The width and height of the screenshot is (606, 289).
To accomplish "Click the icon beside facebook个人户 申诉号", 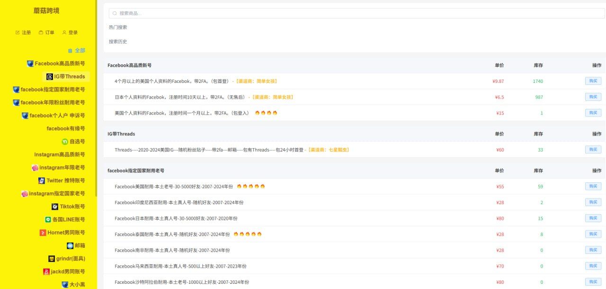I will click(x=25, y=116).
